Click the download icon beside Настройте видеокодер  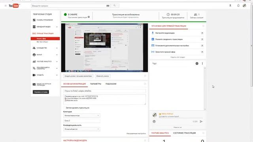(x=153, y=33)
